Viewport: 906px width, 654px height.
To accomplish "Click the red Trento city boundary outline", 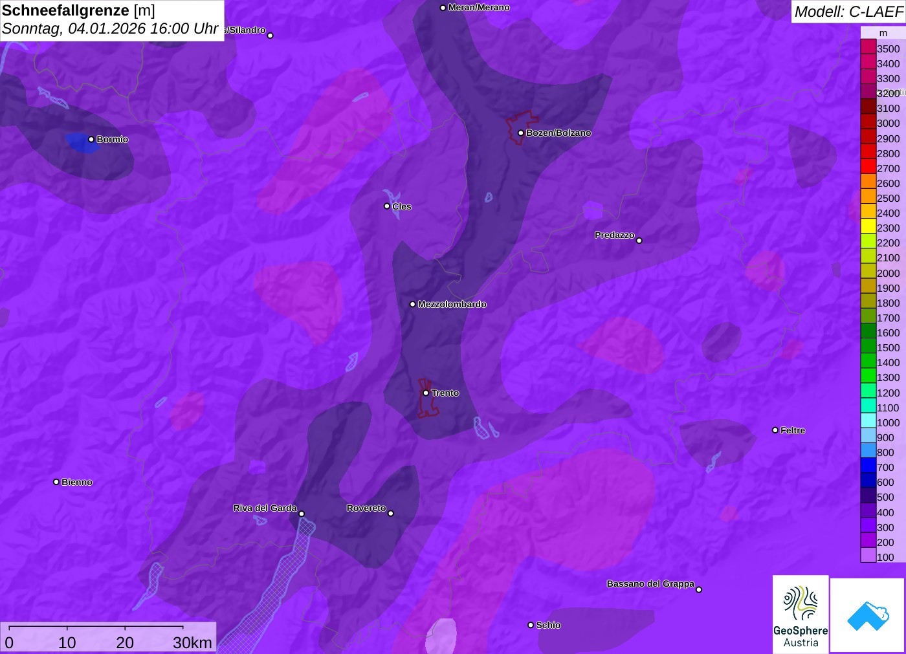I will (427, 398).
